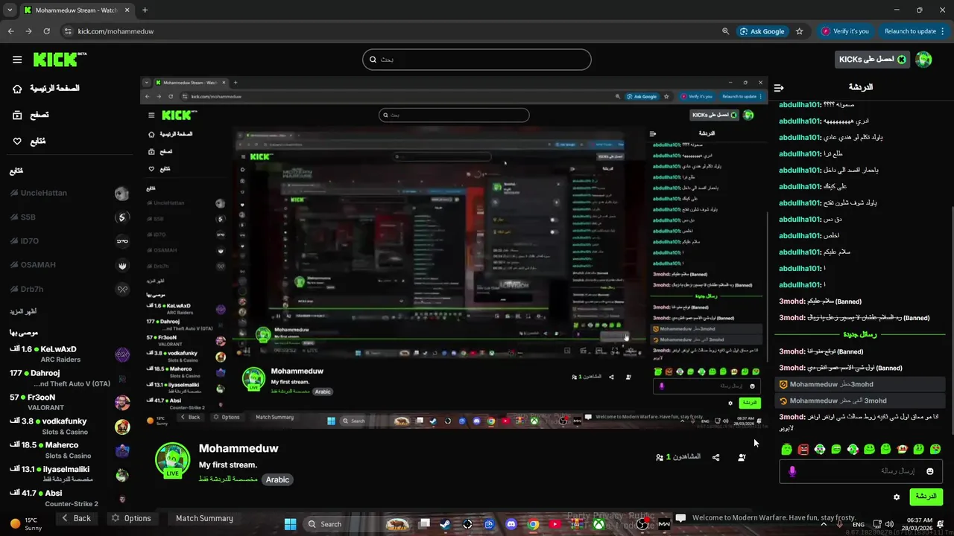
Task: Open YouTube app from the taskbar
Action: [x=555, y=524]
